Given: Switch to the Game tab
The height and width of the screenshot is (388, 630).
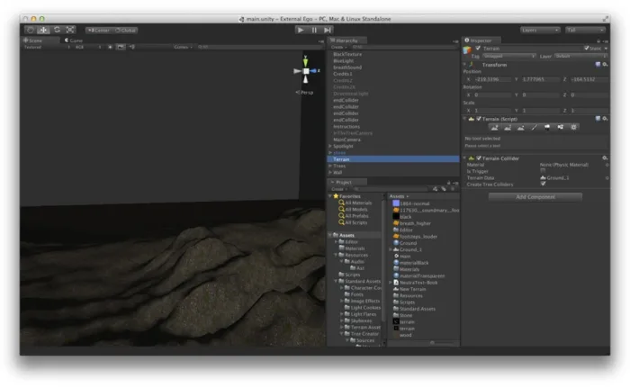Looking at the screenshot, I should click(x=74, y=41).
